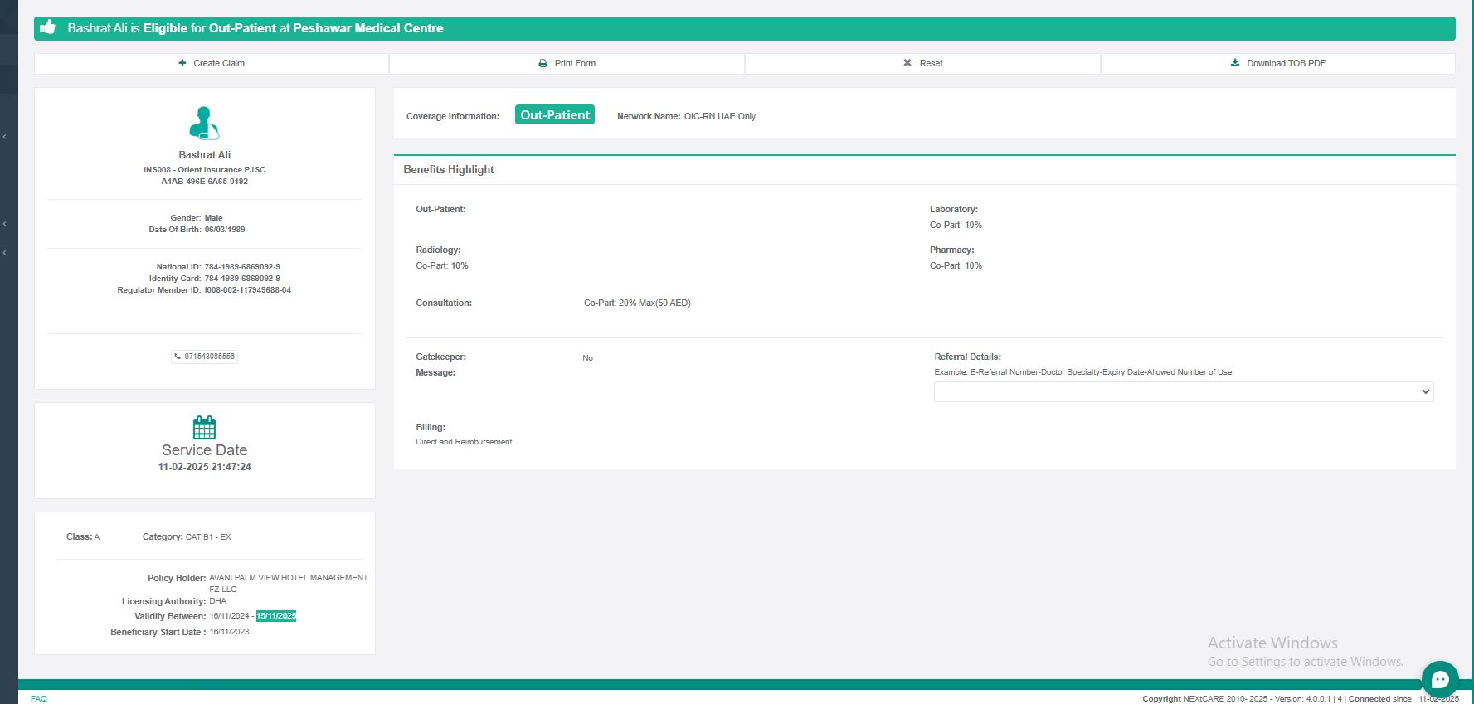Expand the Referral Details dropdown

pos(1183,391)
